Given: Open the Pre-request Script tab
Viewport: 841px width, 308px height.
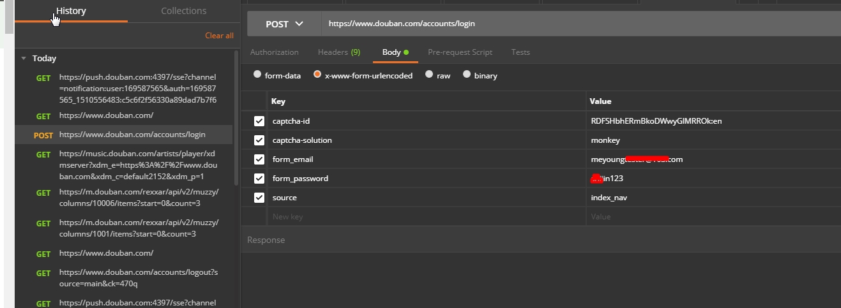Looking at the screenshot, I should pos(460,52).
